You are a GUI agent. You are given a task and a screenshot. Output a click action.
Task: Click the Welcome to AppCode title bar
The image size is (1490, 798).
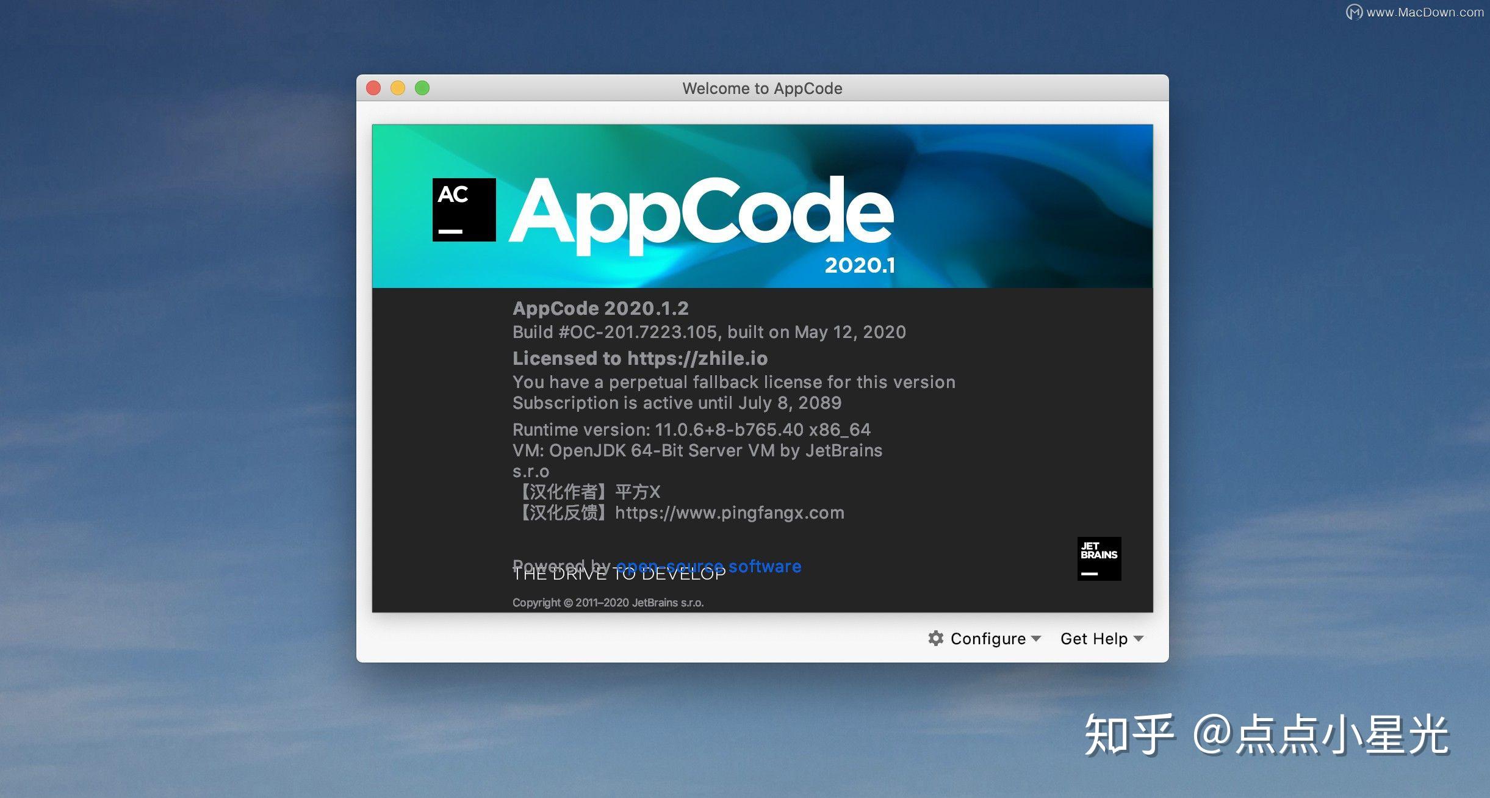click(x=763, y=88)
